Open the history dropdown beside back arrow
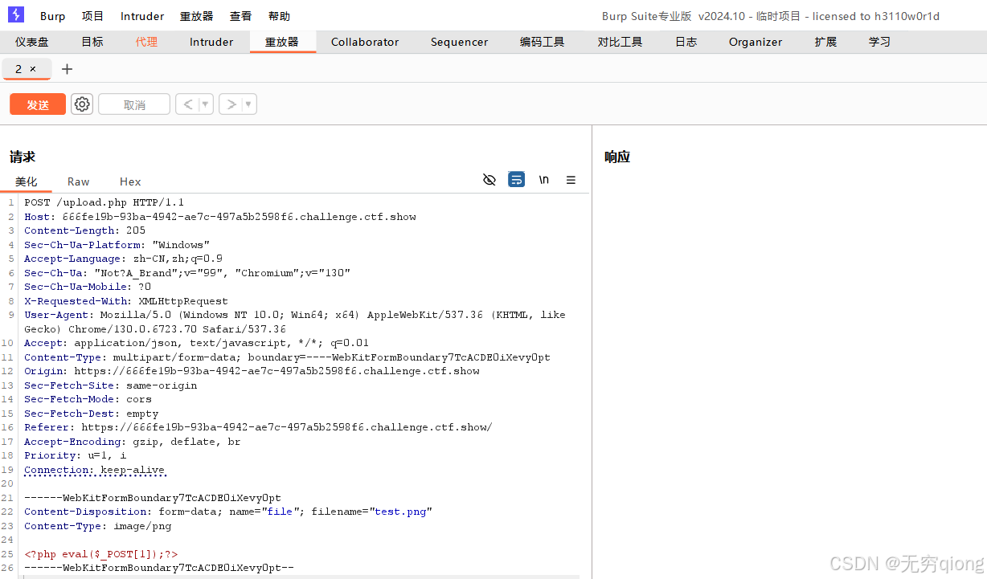 tap(206, 104)
